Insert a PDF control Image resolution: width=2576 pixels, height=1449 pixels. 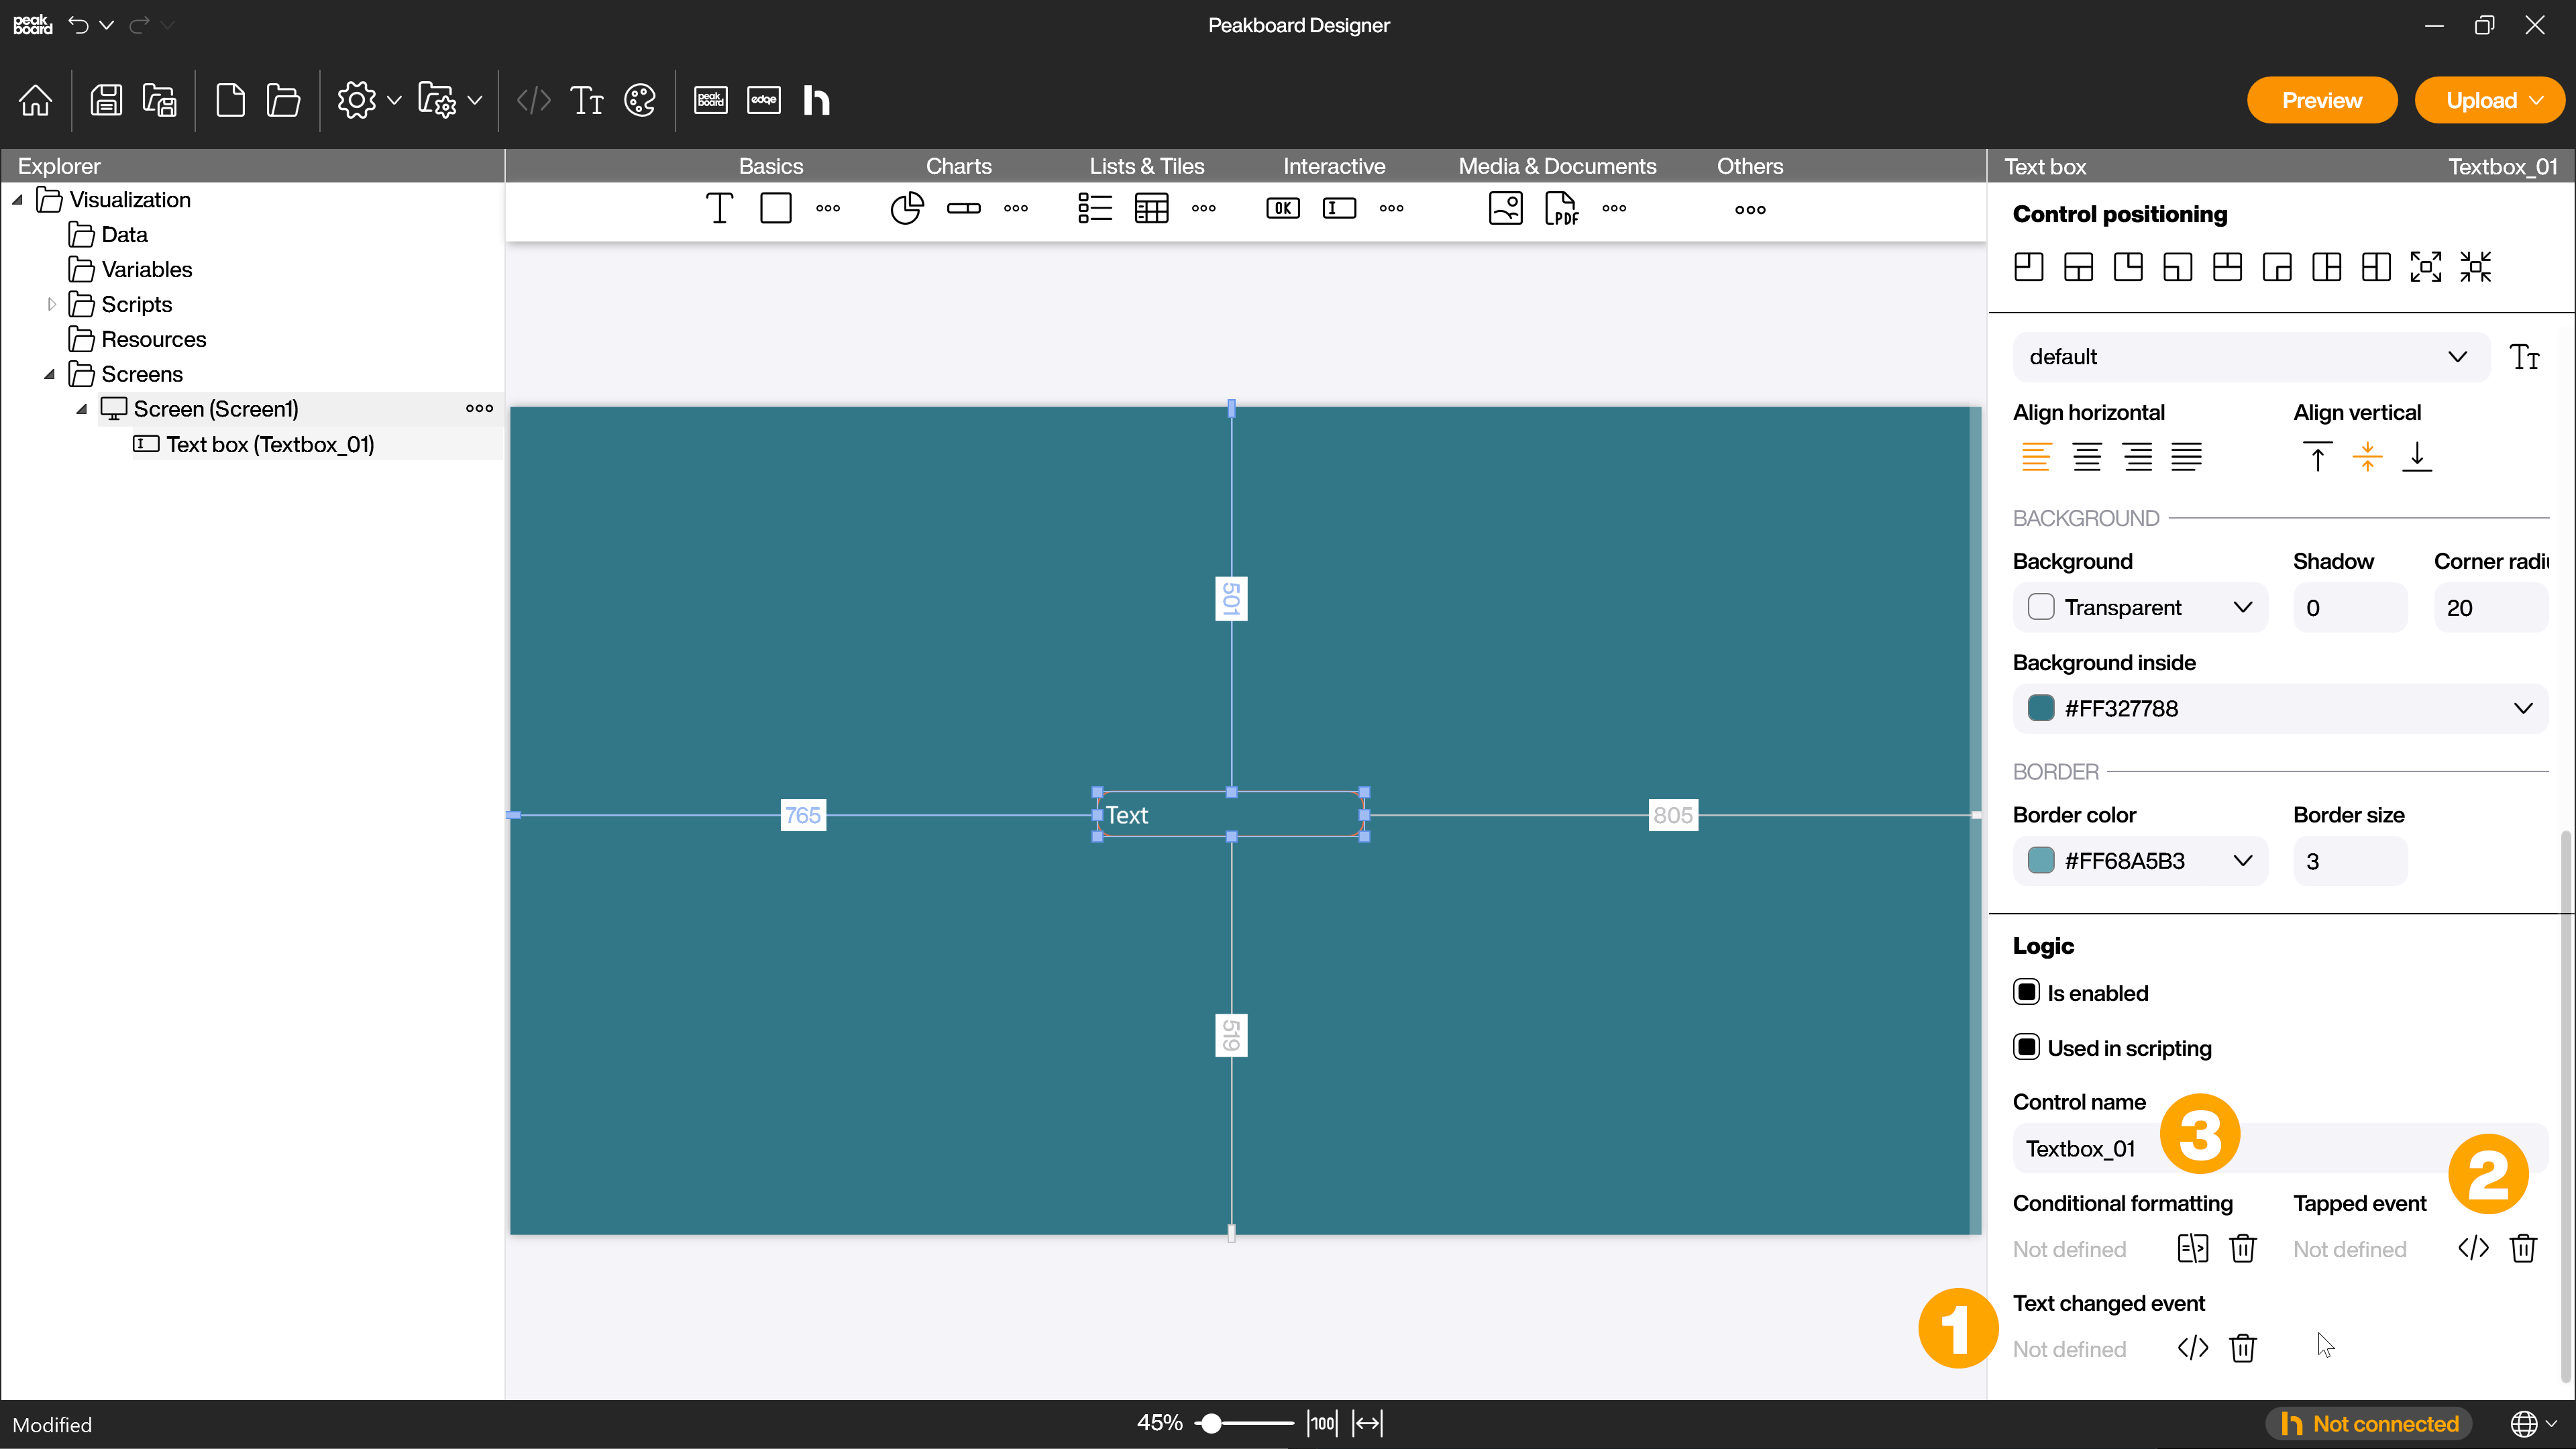[x=1561, y=208]
